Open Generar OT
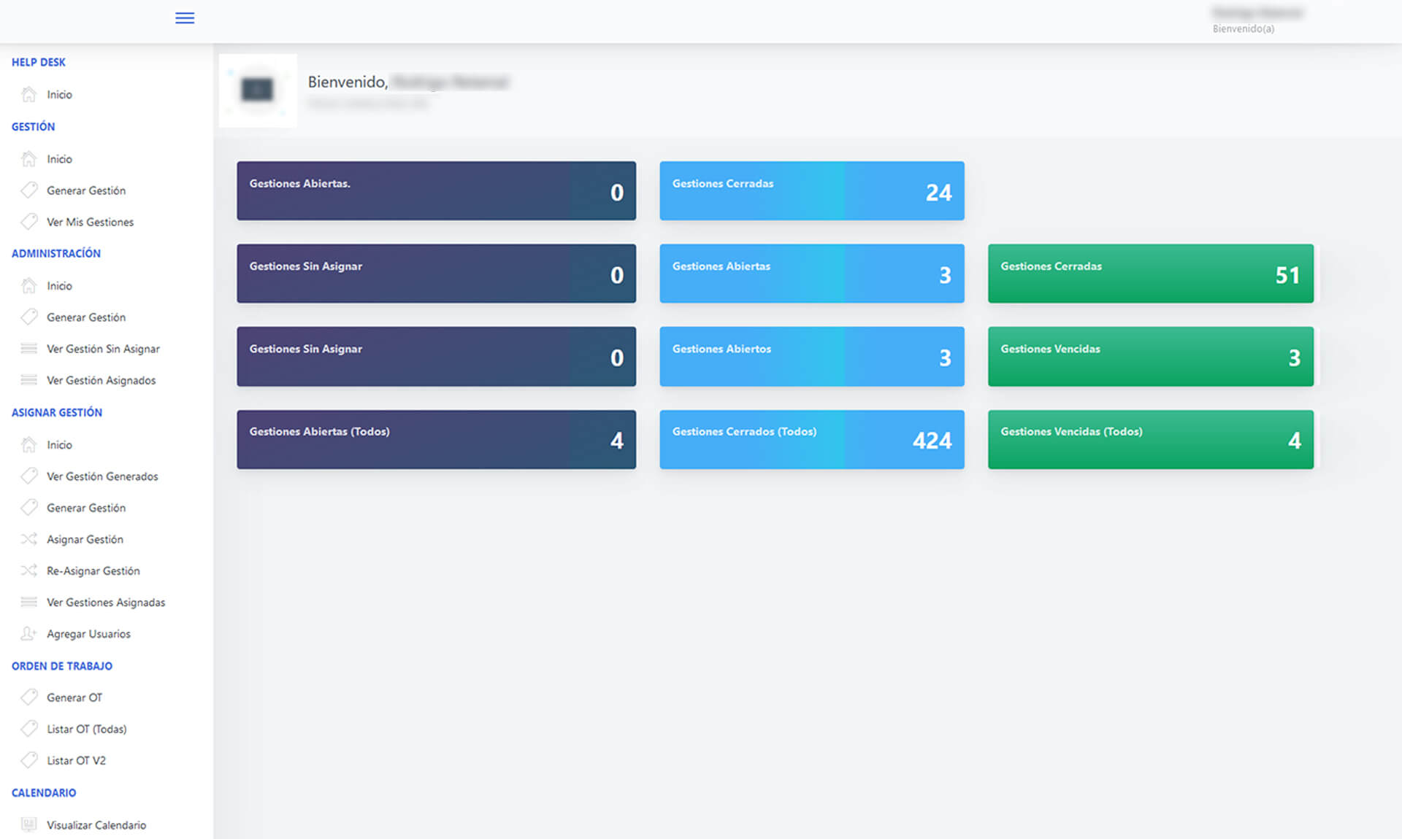This screenshot has height=839, width=1402. click(x=74, y=697)
